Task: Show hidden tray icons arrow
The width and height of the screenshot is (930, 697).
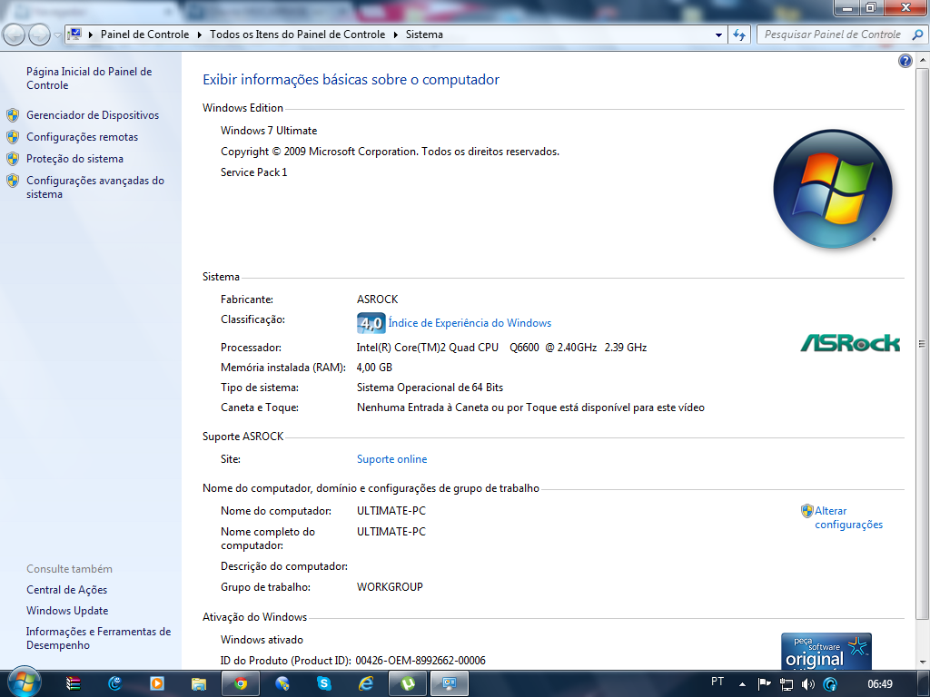Action: point(742,683)
